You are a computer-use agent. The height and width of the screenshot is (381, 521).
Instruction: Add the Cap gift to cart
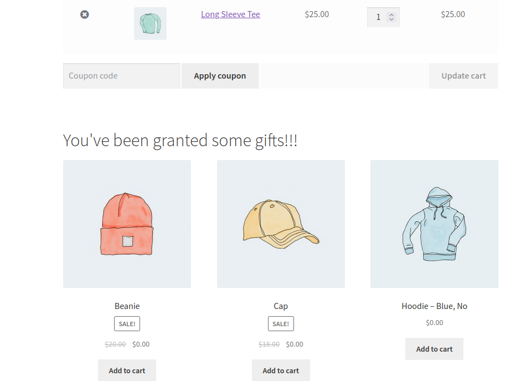pos(281,370)
